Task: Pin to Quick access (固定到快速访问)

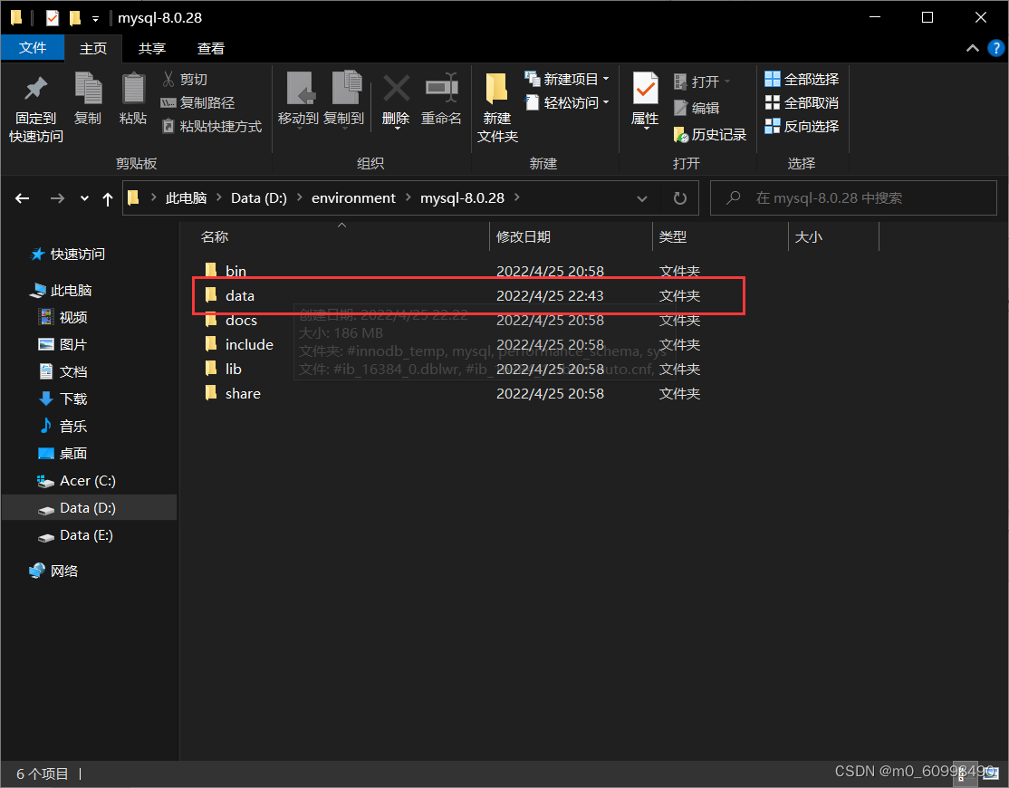Action: point(36,108)
